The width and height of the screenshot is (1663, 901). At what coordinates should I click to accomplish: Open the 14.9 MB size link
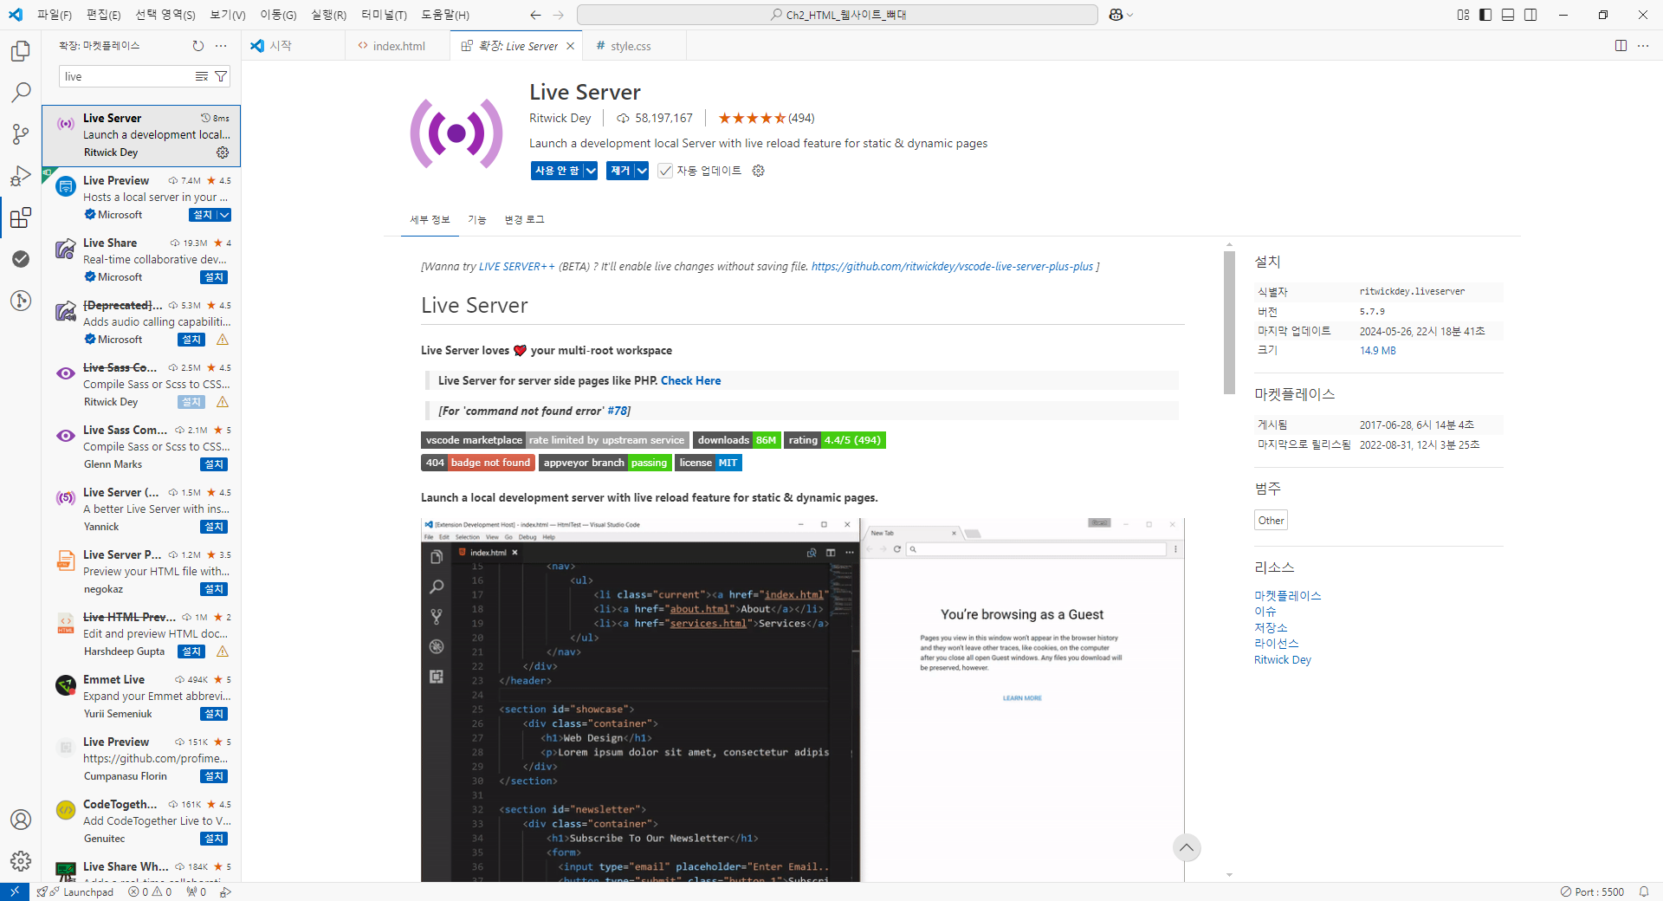(x=1377, y=351)
